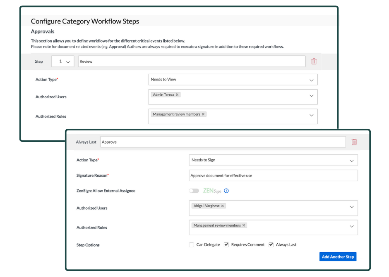This screenshot has height=277, width=389.
Task: Uncheck the Requires Comment option
Action: coord(226,244)
